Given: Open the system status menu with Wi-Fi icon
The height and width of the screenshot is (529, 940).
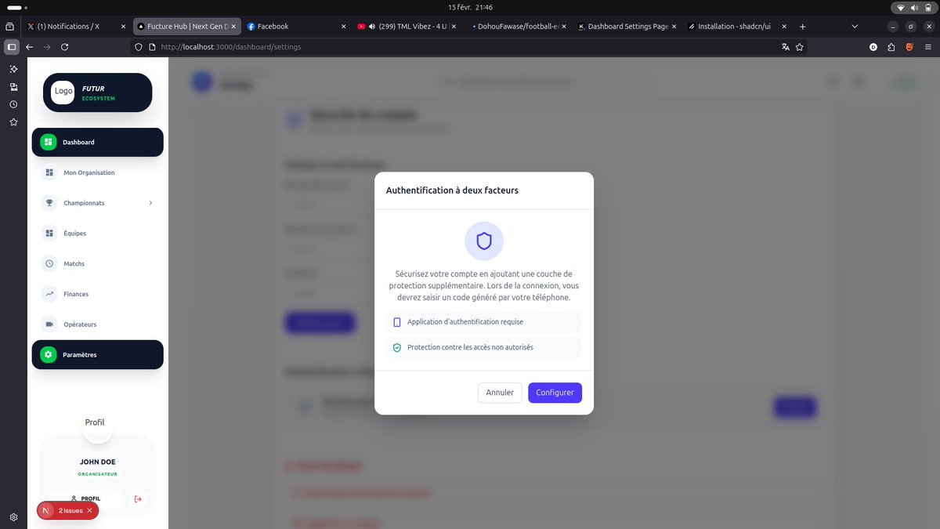Looking at the screenshot, I should coord(914,7).
